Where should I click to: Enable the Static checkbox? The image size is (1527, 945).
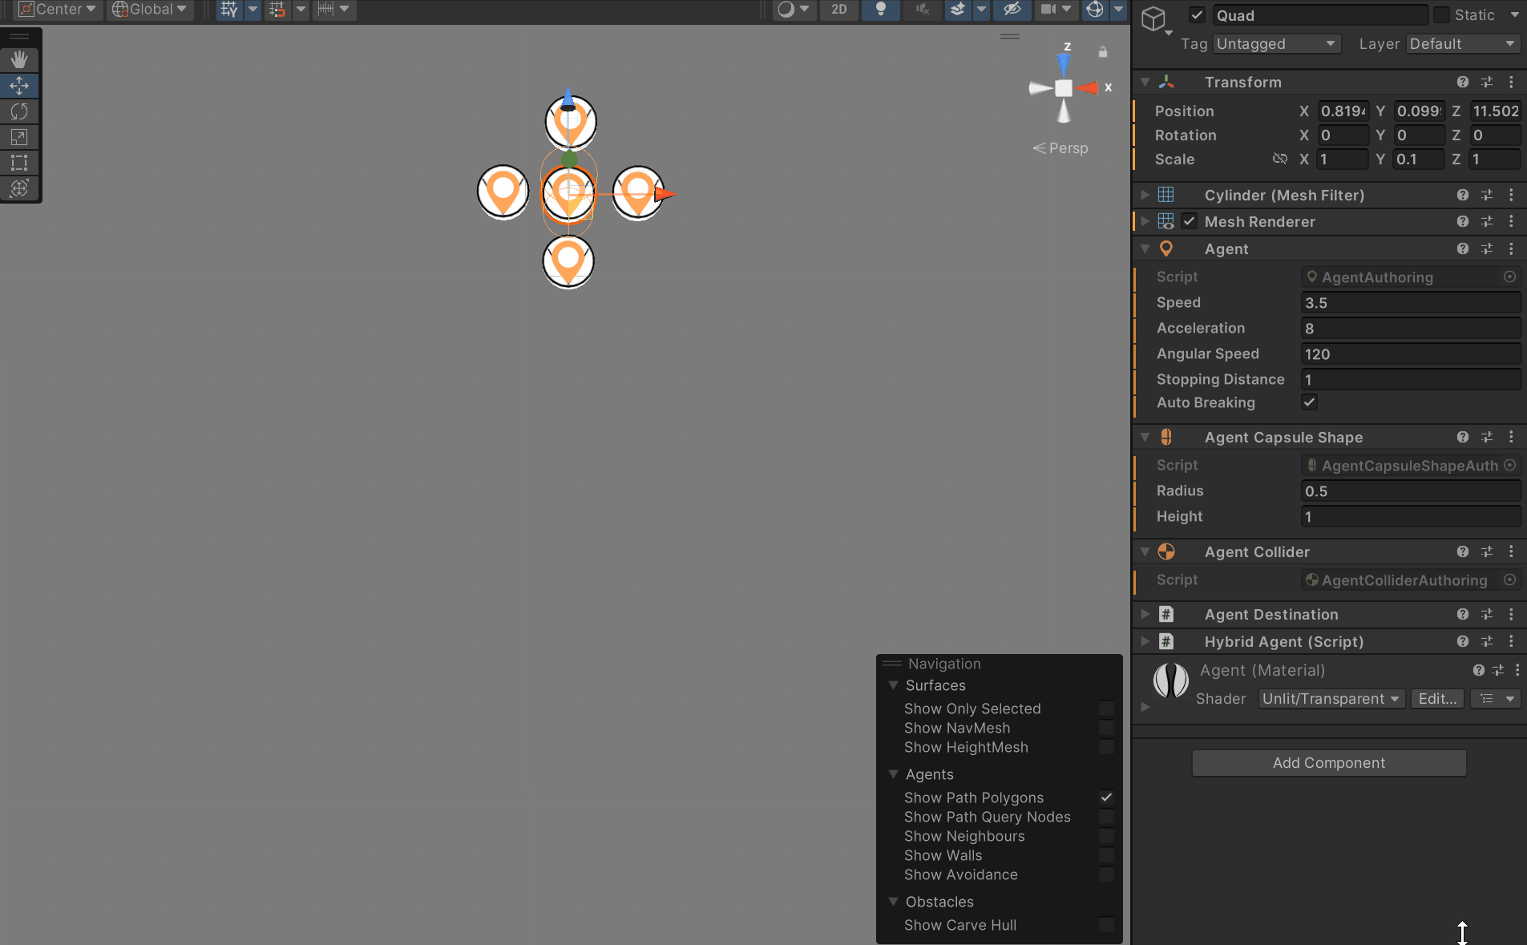pyautogui.click(x=1441, y=15)
